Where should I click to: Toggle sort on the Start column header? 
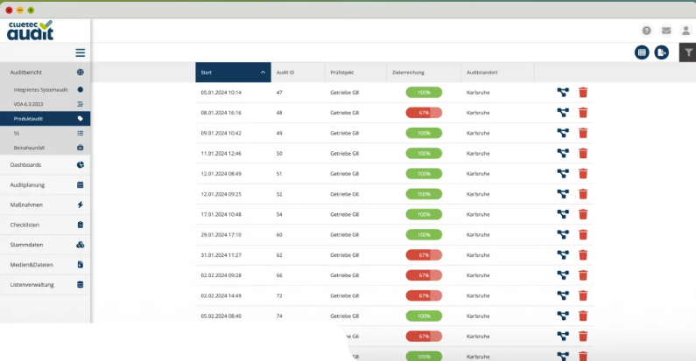(x=233, y=73)
